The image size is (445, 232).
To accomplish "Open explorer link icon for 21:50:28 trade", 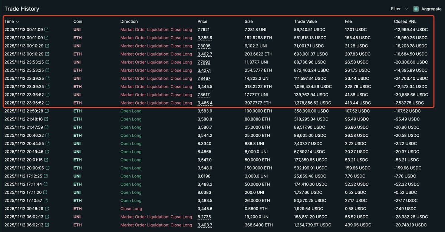I will click(47, 111).
